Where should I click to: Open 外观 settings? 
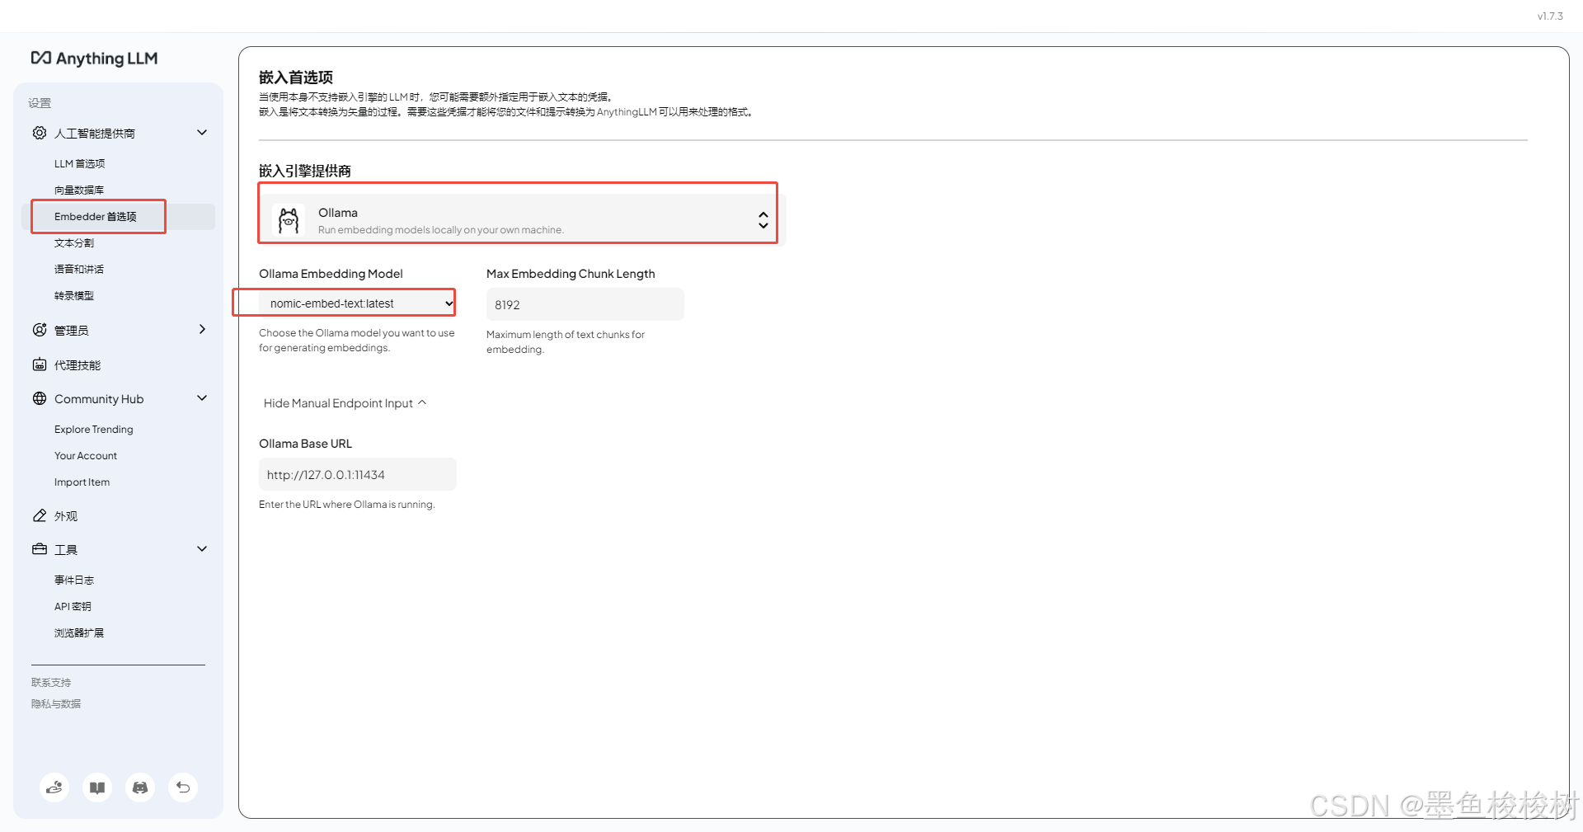66,515
